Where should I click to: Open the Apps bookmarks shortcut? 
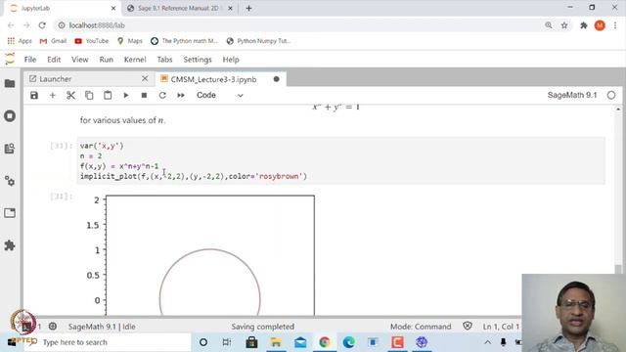point(20,41)
